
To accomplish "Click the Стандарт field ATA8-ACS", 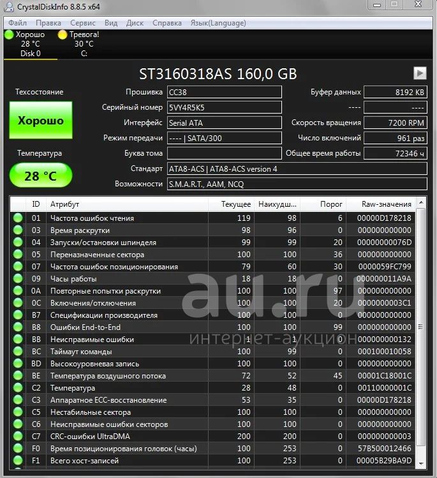I will tap(297, 168).
